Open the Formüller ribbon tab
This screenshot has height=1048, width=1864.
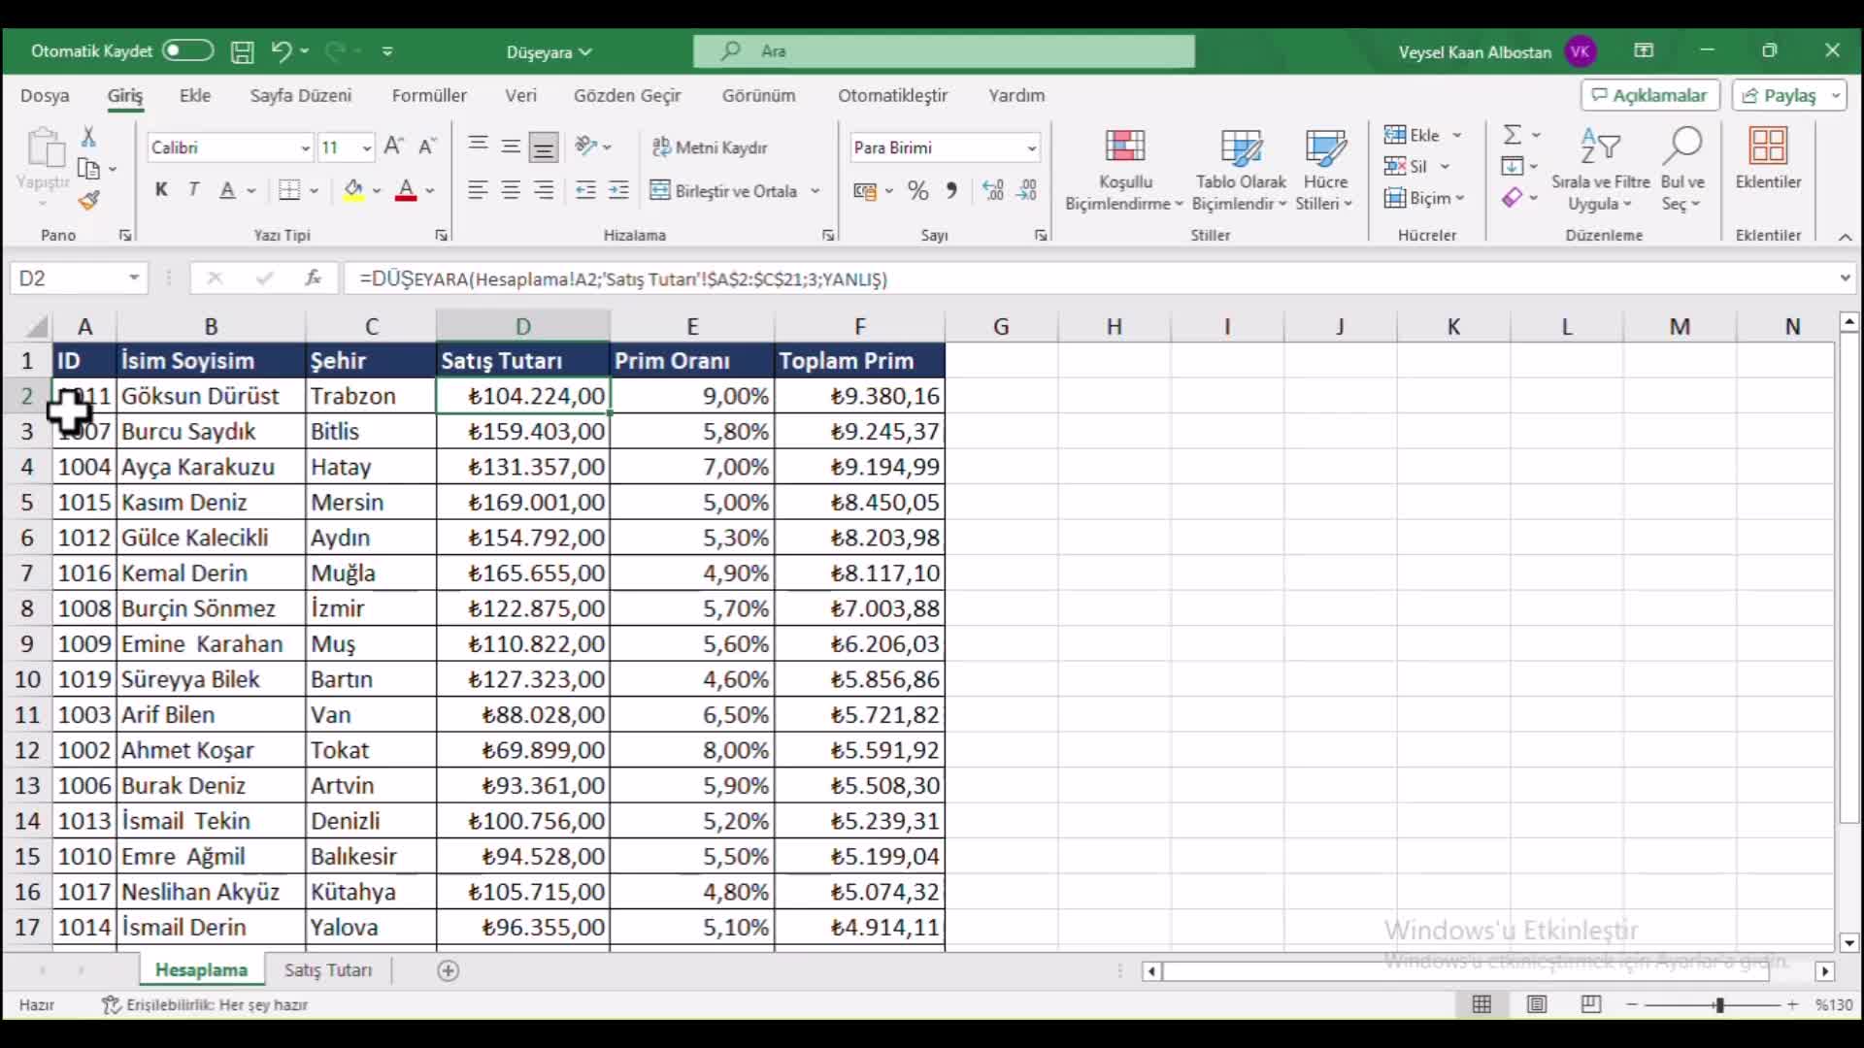coord(429,95)
